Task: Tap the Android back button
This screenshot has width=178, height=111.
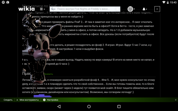Action: click(x=59, y=107)
